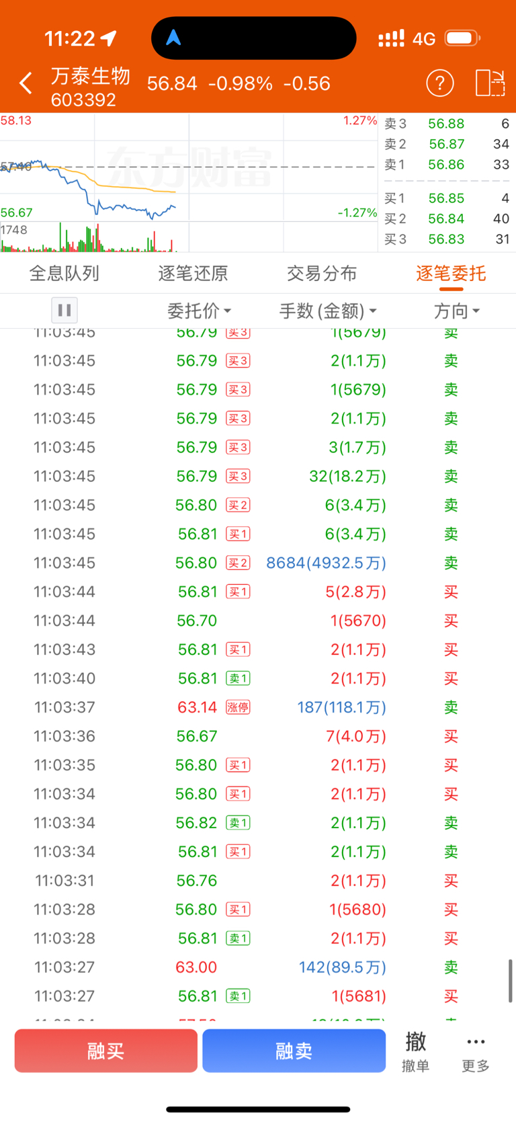Switch to the 交易分布 tab
Viewport: 516px width, 1122px height.
pyautogui.click(x=322, y=274)
